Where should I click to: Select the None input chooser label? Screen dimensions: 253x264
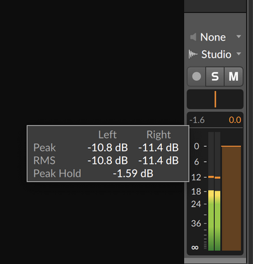(x=213, y=37)
